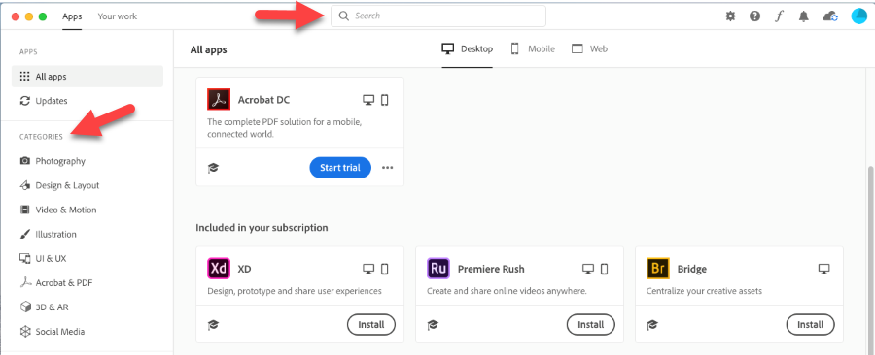Click the cloud sync status icon
The height and width of the screenshot is (355, 875).
[x=830, y=16]
